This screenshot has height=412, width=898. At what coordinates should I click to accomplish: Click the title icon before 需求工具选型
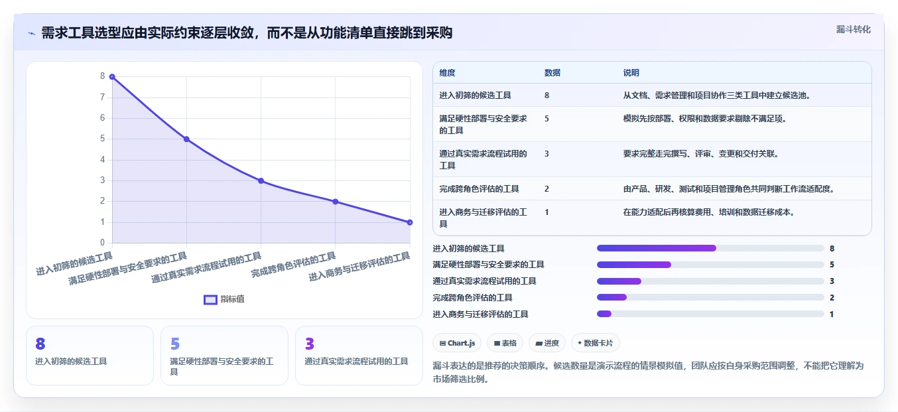(x=31, y=33)
